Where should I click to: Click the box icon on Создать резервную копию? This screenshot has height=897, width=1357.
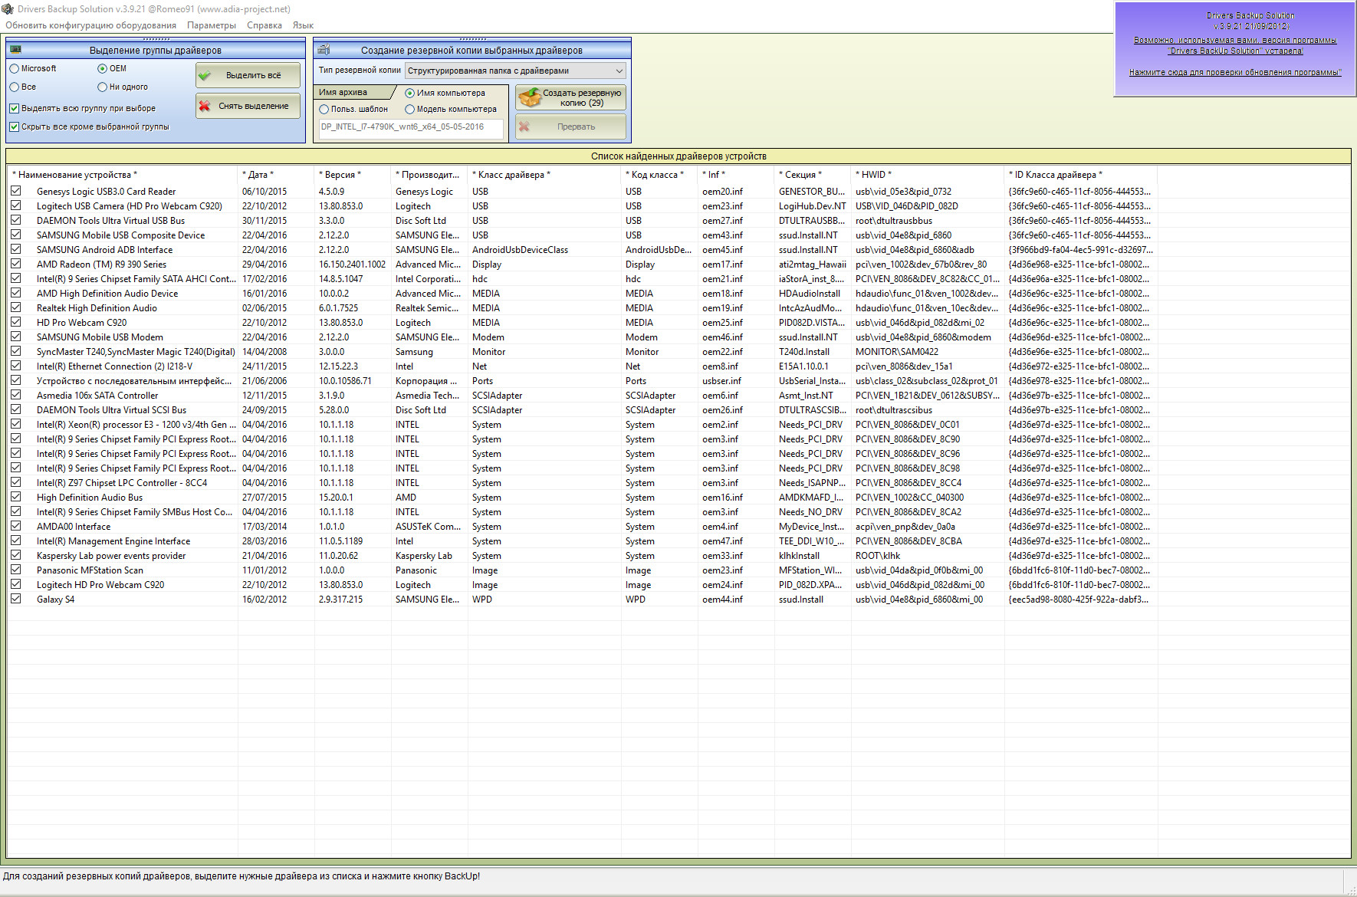click(529, 98)
